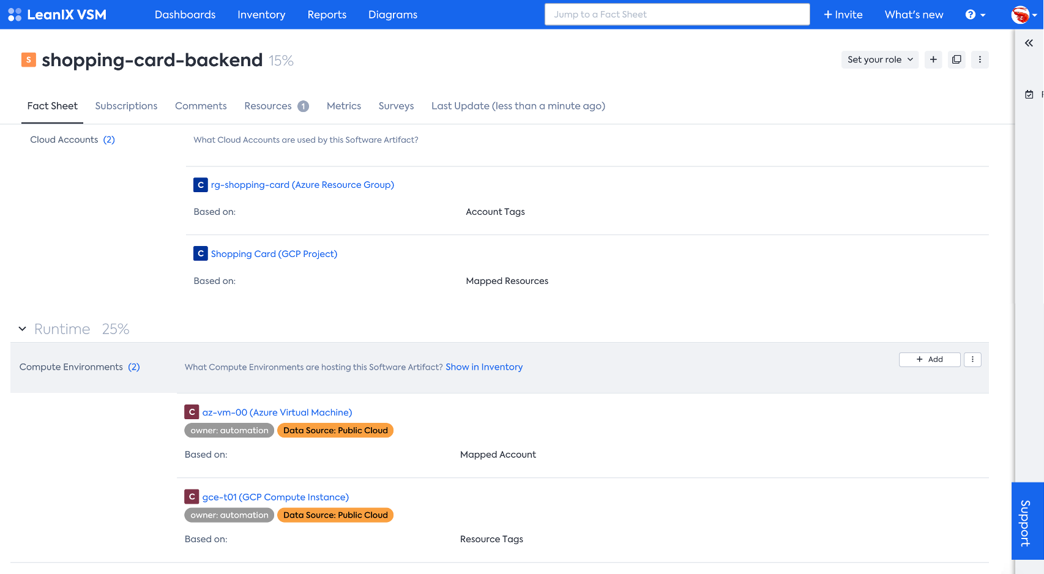1044x574 pixels.
Task: Open the Inventory menu
Action: (x=261, y=15)
